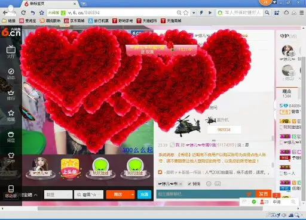Screen dimensions: 306x220
Task: Open a new browser tab
Action: tap(84, 4)
